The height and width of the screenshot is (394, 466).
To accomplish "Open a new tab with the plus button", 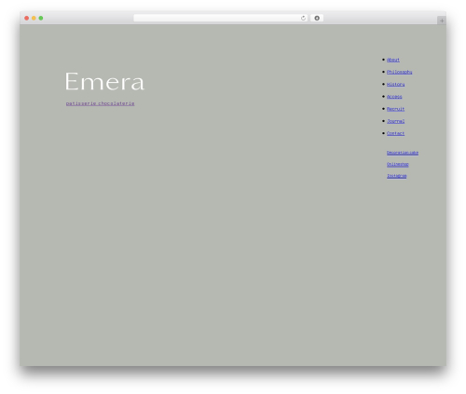I will point(442,20).
